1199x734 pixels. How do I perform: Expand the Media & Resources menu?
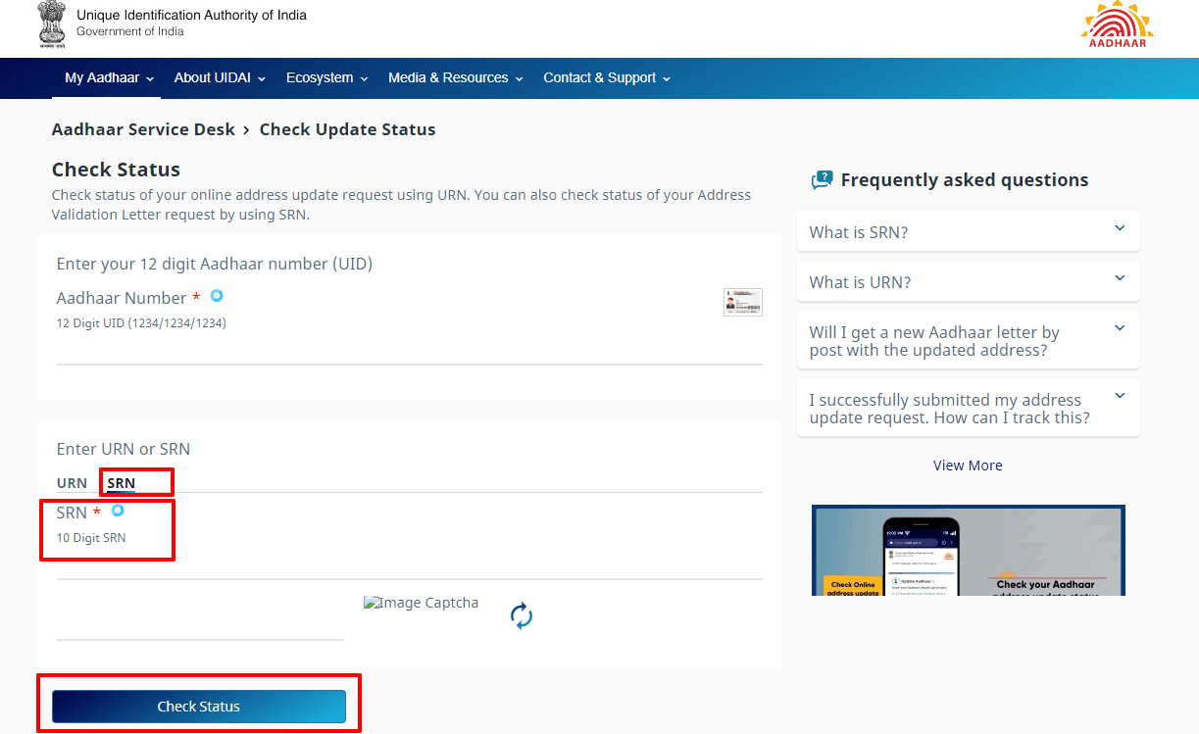pos(455,78)
